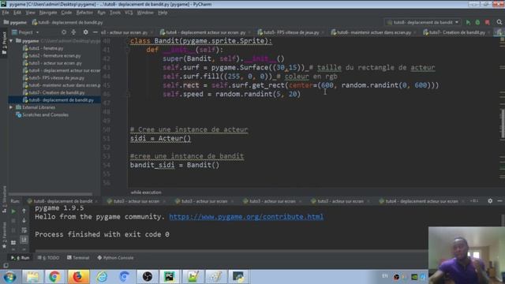Launch Firefox from taskbar

click(x=78, y=277)
